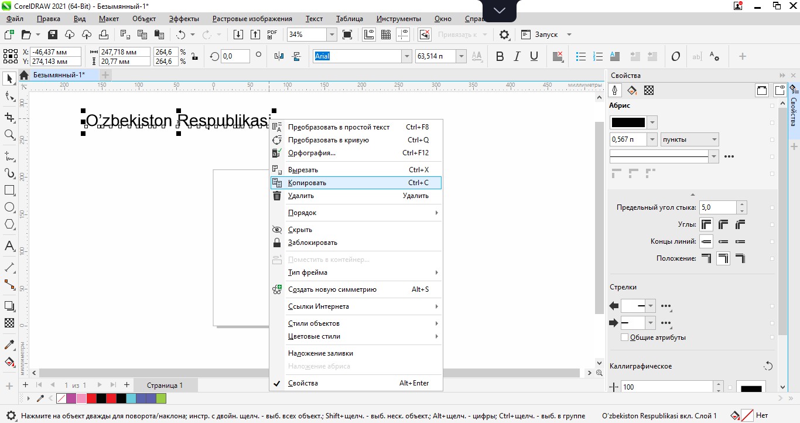Screen dimensions: 800x423
Task: Click Mirror horizontally icon
Action: pos(279,56)
